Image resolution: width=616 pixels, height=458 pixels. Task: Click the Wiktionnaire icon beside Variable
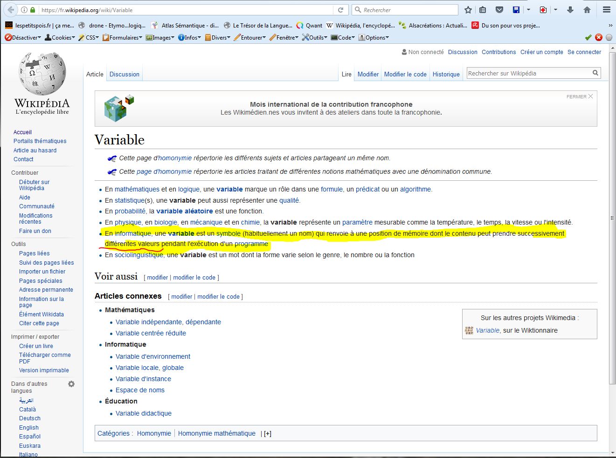coord(469,330)
